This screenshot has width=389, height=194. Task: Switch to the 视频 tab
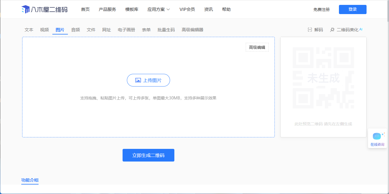[44, 30]
